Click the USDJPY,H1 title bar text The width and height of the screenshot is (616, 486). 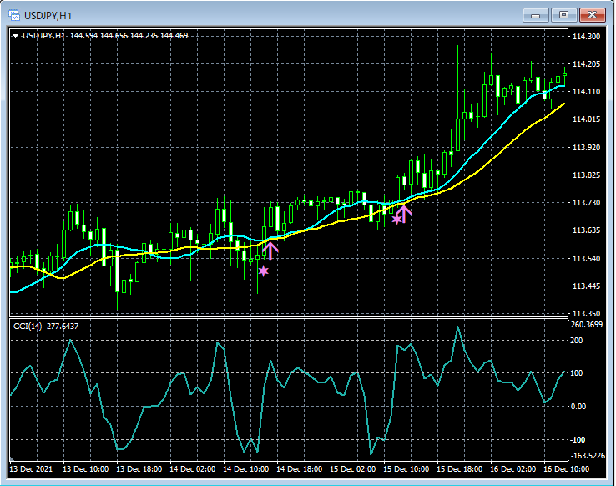[x=47, y=15]
